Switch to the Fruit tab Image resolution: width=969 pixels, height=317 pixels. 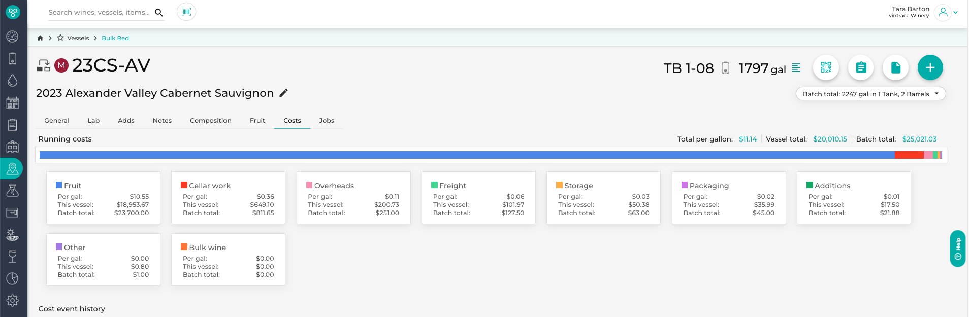click(x=257, y=121)
